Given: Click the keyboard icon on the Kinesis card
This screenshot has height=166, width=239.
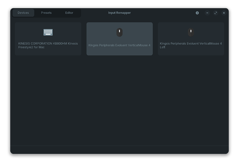Looking at the screenshot, I should pyautogui.click(x=48, y=32).
